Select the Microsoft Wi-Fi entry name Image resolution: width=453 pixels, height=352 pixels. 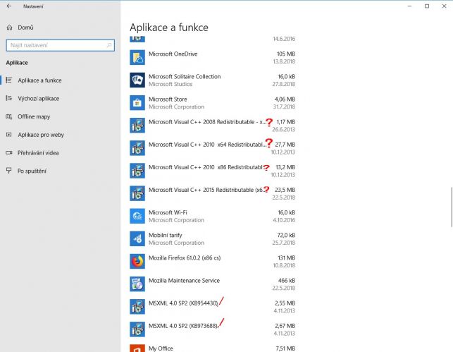168,212
